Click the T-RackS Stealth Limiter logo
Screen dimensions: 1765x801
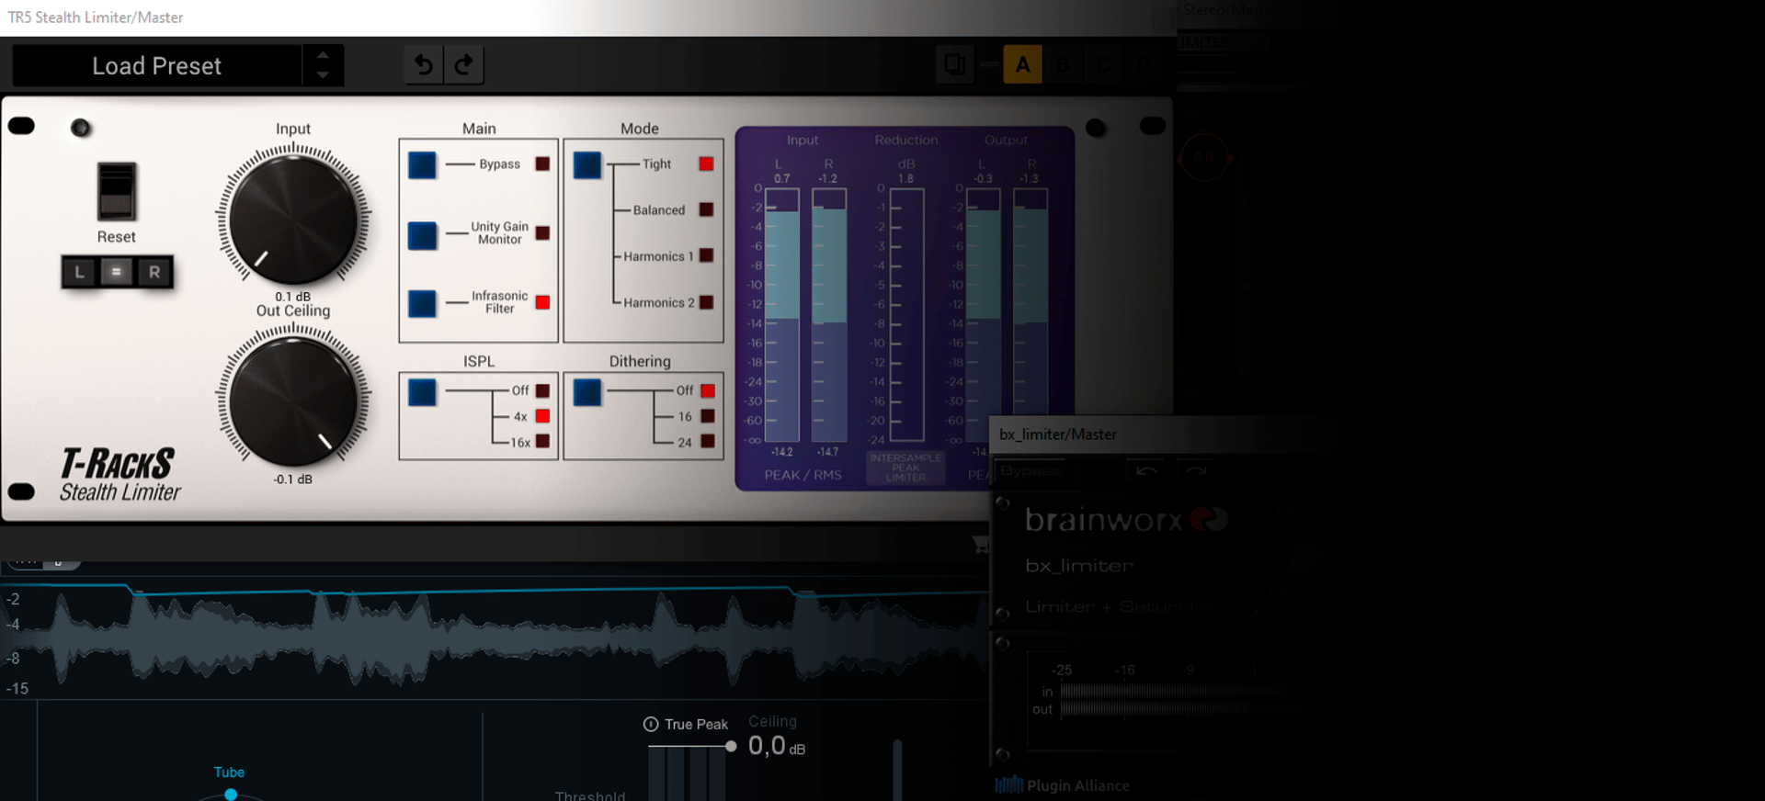pyautogui.click(x=120, y=475)
